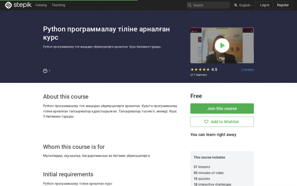Click the Join this course button
The height and width of the screenshot is (186, 297).
222,108
